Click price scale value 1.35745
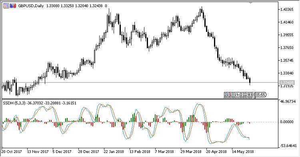This screenshot has width=300, height=157. 287,61
